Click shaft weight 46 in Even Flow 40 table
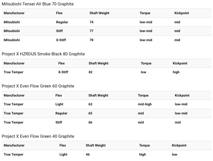The width and height of the screenshot is (213, 161). pos(88,154)
